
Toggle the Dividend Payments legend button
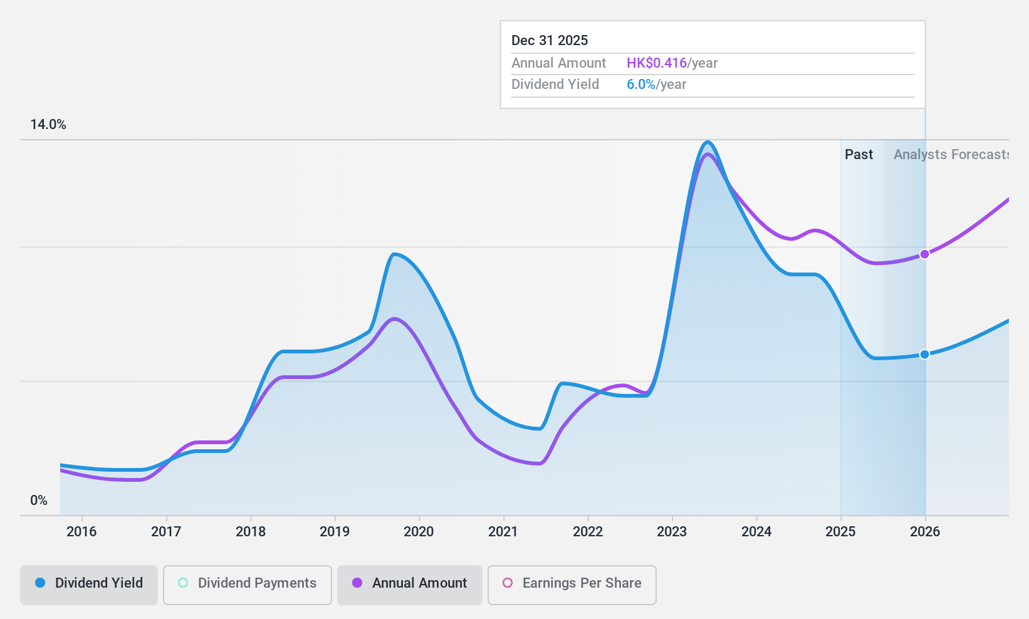(x=248, y=585)
